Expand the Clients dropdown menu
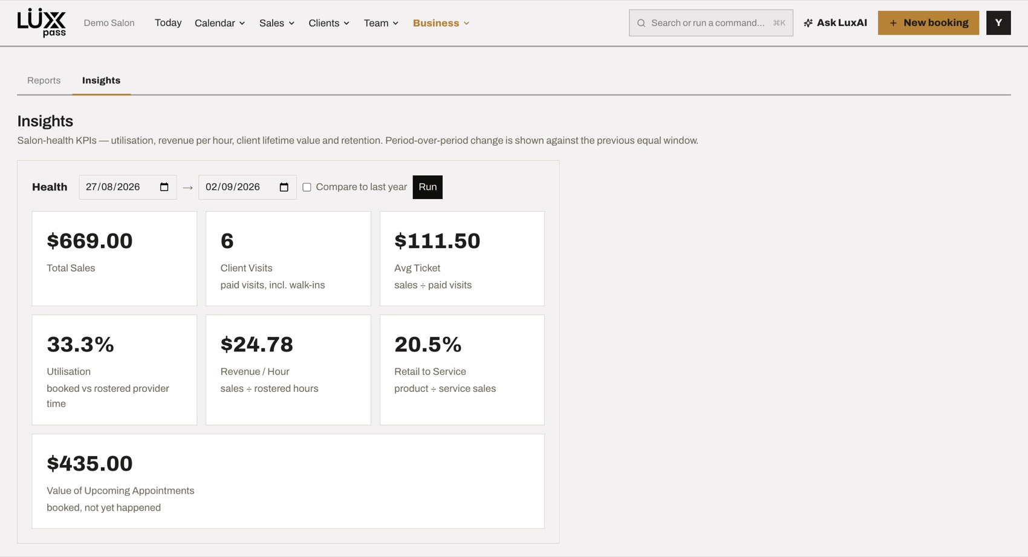 pos(329,23)
